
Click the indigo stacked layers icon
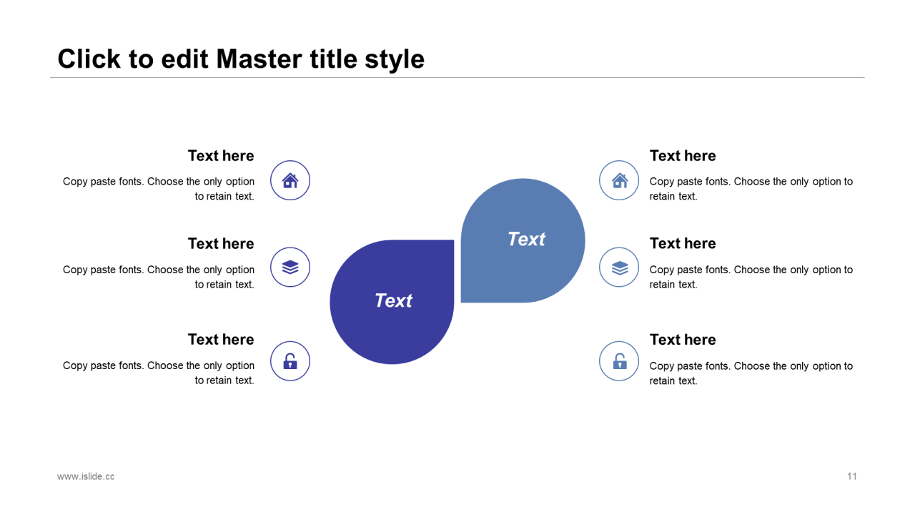pos(290,268)
